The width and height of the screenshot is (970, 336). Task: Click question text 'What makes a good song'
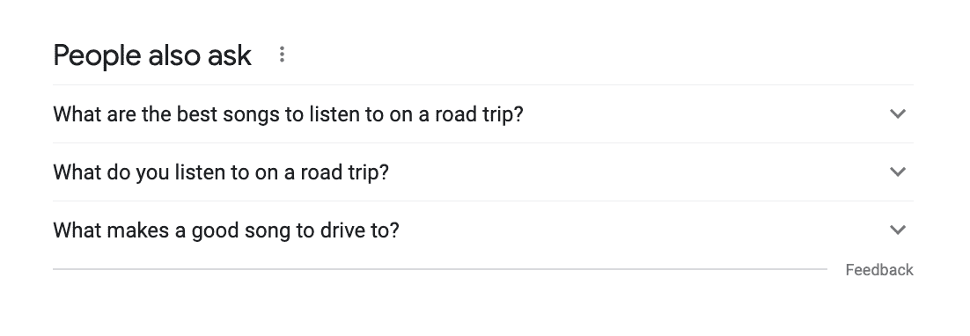click(226, 230)
